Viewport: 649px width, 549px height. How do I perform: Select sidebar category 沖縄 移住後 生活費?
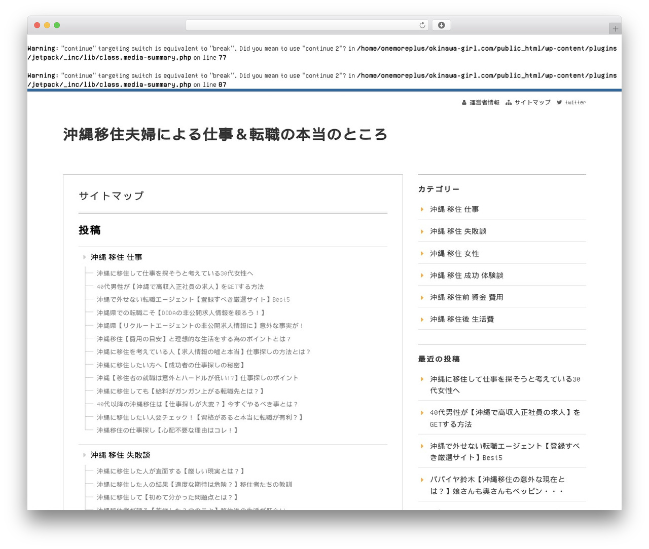[x=462, y=319]
